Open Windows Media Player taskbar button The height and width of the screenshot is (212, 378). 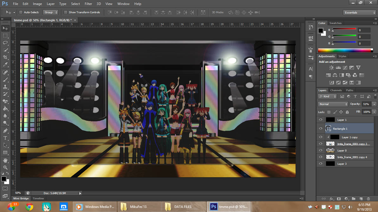pos(95,207)
